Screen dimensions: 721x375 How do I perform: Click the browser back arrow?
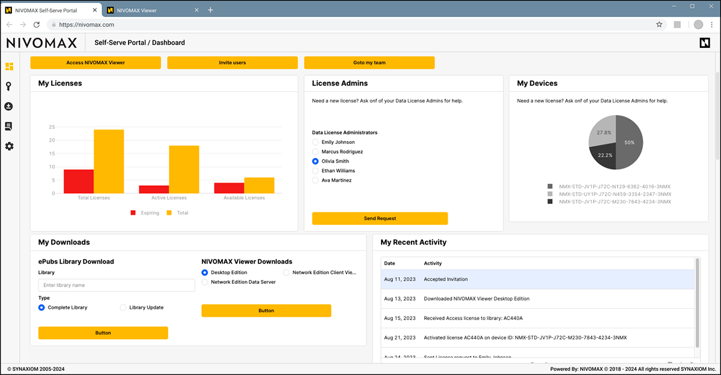pos(9,25)
